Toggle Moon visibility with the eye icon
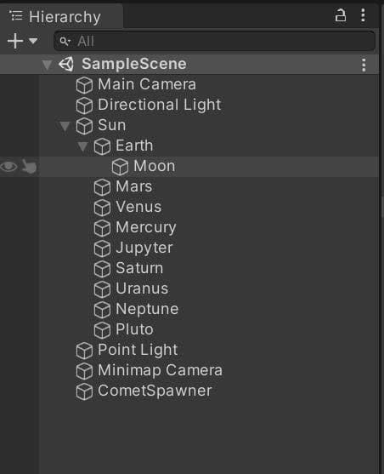 tap(8, 166)
